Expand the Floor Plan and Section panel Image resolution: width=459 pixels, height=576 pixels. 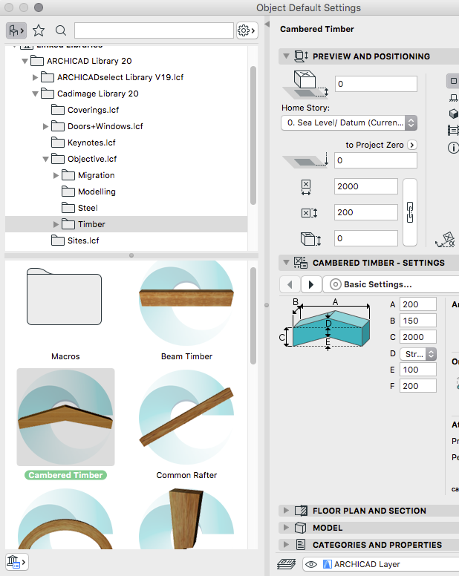tap(286, 511)
